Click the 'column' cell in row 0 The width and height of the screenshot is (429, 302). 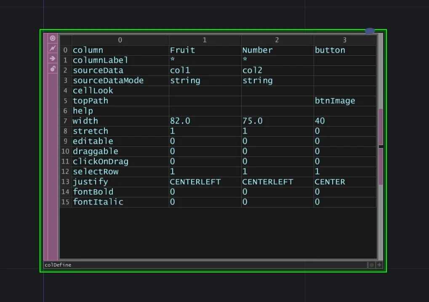[x=120, y=50]
